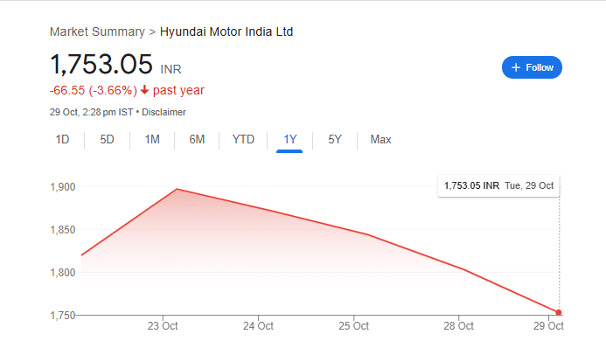Click the 1,750 y-axis label
This screenshot has width=606, height=348.
[x=63, y=316]
